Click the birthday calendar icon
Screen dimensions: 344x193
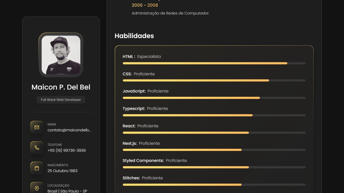tap(37, 168)
